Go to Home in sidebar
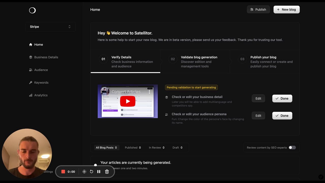The image size is (325, 183). click(x=36, y=44)
